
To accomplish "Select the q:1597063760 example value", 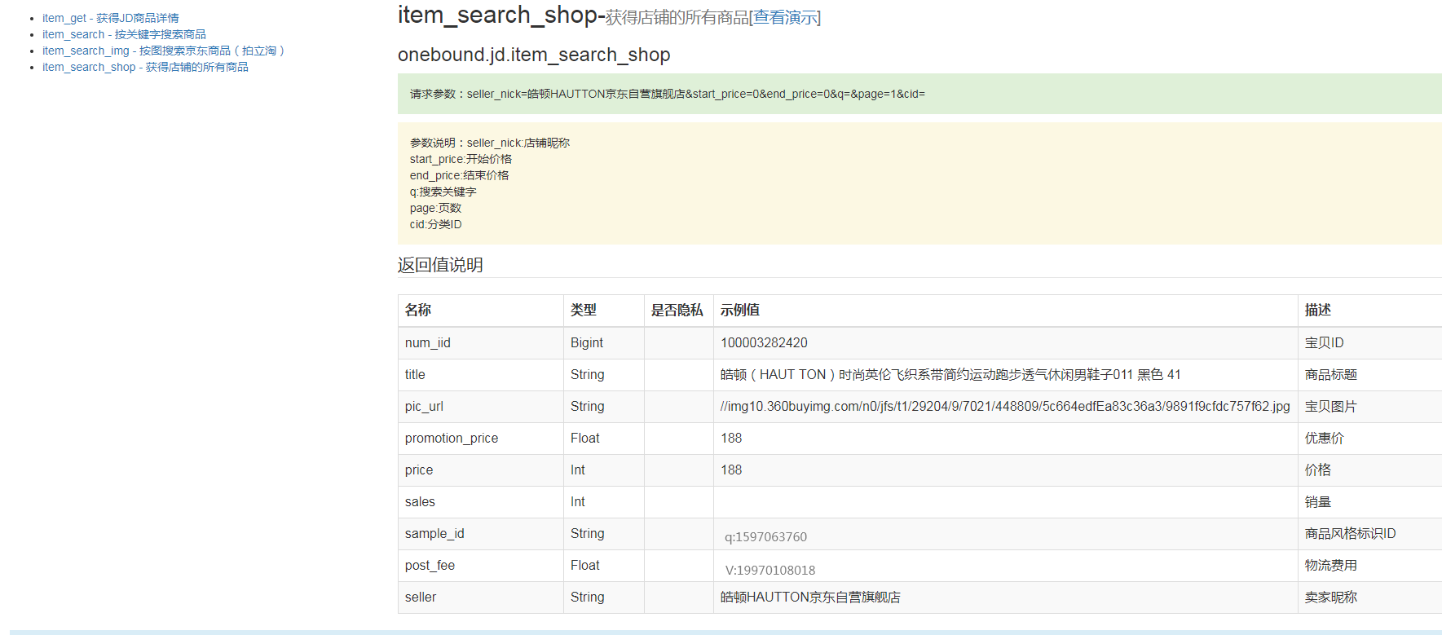I will (765, 537).
